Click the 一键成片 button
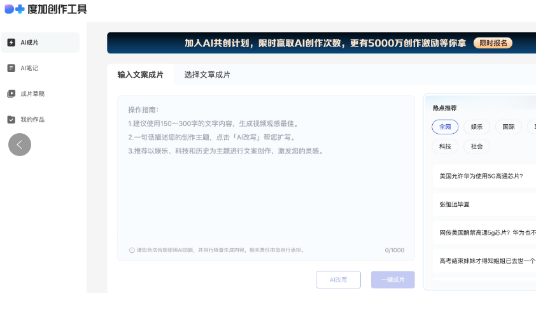Viewport: 536px width, 335px height. [393, 280]
